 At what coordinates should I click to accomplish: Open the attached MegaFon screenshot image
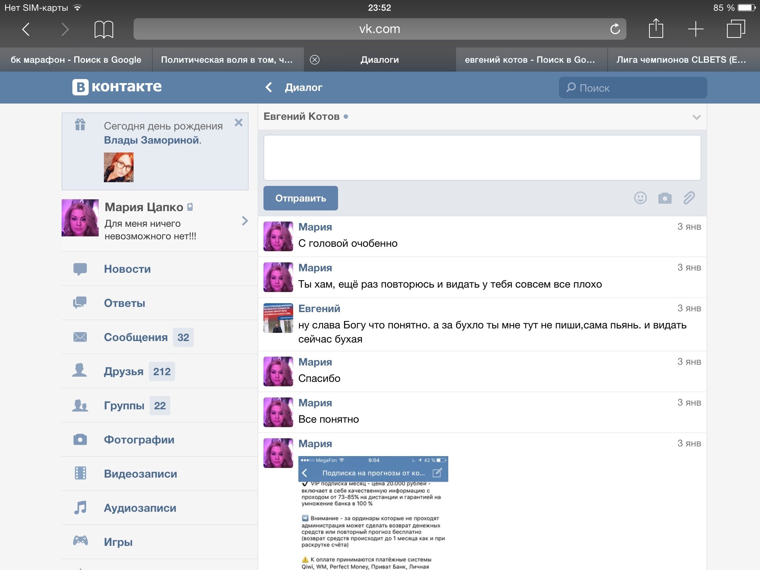pos(373,512)
